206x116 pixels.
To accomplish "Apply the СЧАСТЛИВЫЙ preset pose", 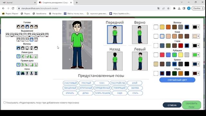I will pyautogui.click(x=70, y=83).
